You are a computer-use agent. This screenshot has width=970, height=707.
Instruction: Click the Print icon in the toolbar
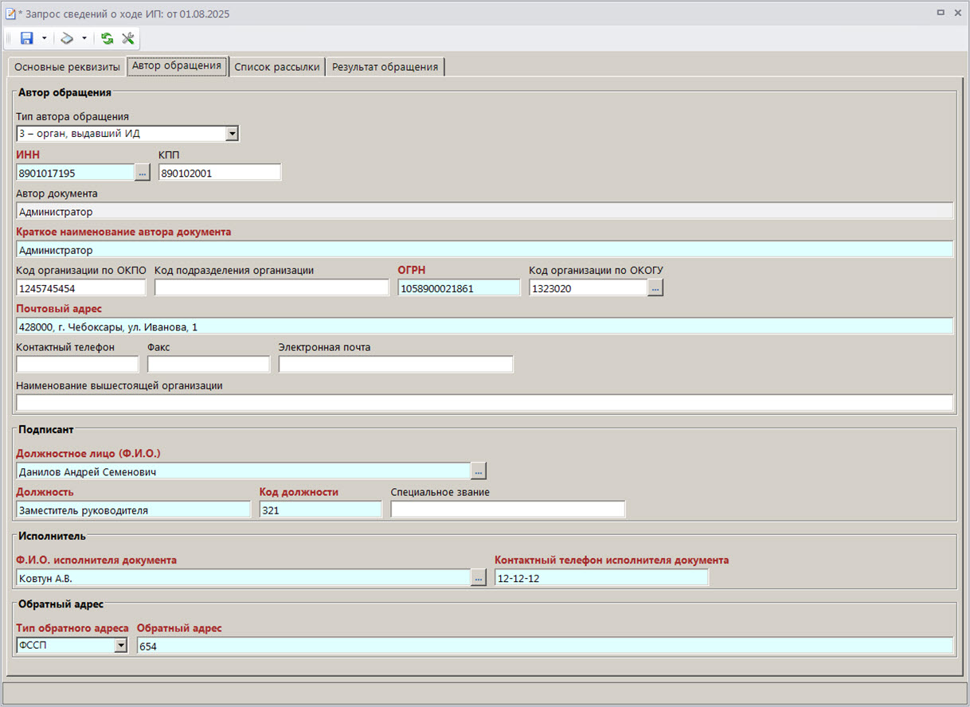click(68, 38)
